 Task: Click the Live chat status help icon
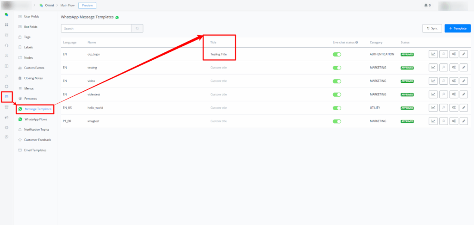[x=356, y=42]
